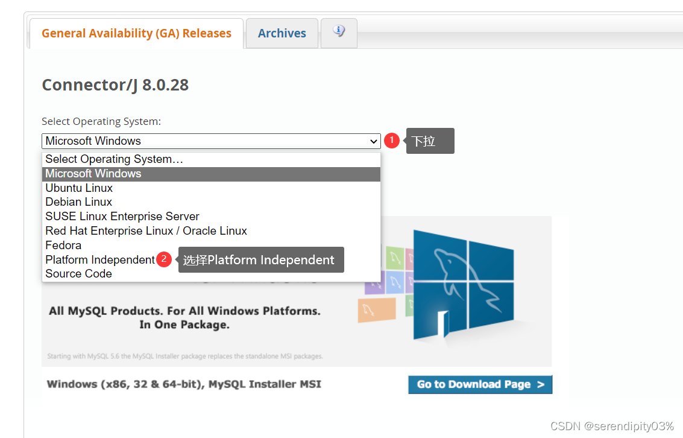683x438 pixels.
Task: Select Ubuntu Linux from the list
Action: pos(211,188)
